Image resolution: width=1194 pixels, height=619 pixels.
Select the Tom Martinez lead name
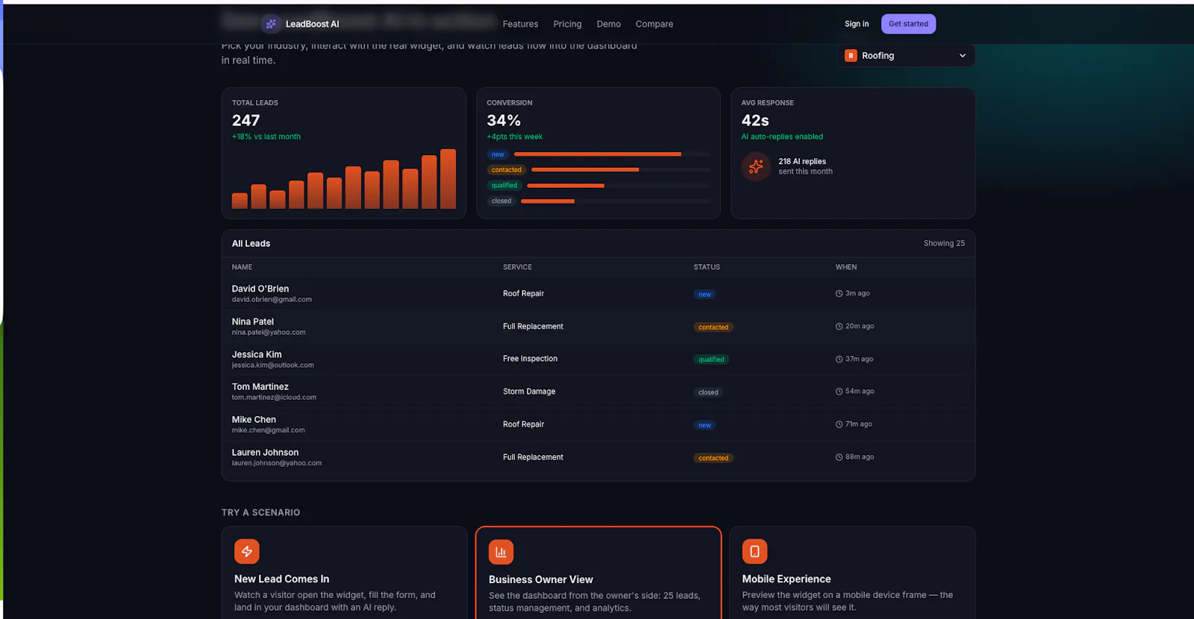tap(260, 386)
